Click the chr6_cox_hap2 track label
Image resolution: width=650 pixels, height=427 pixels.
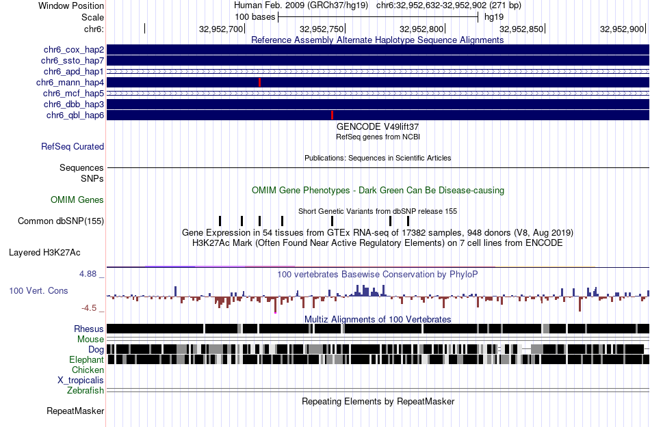click(x=74, y=50)
